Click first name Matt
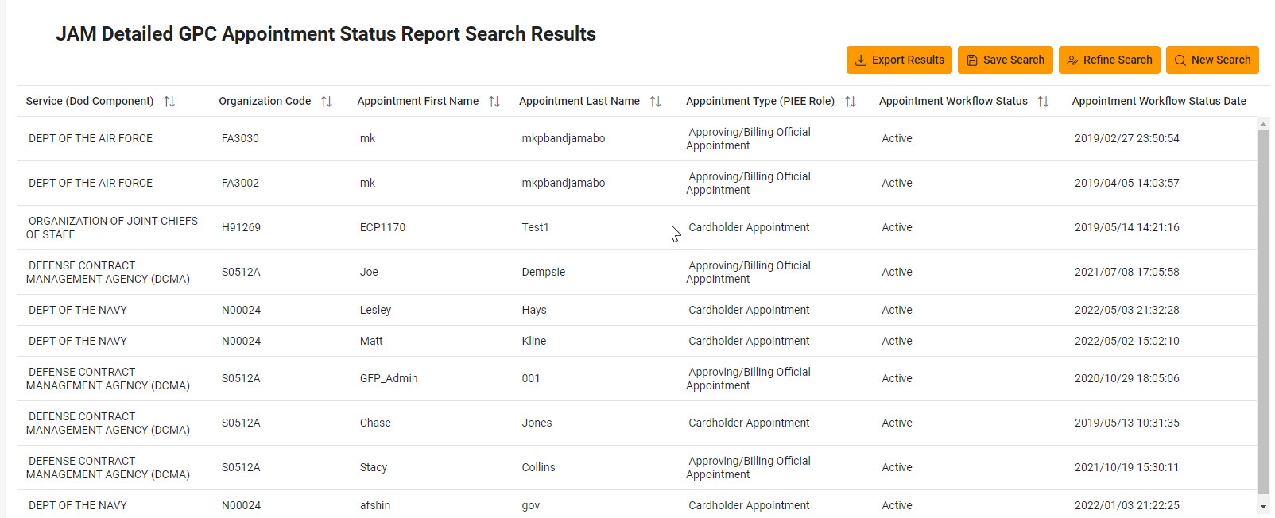Viewport: 1275px width, 518px height. click(x=371, y=341)
